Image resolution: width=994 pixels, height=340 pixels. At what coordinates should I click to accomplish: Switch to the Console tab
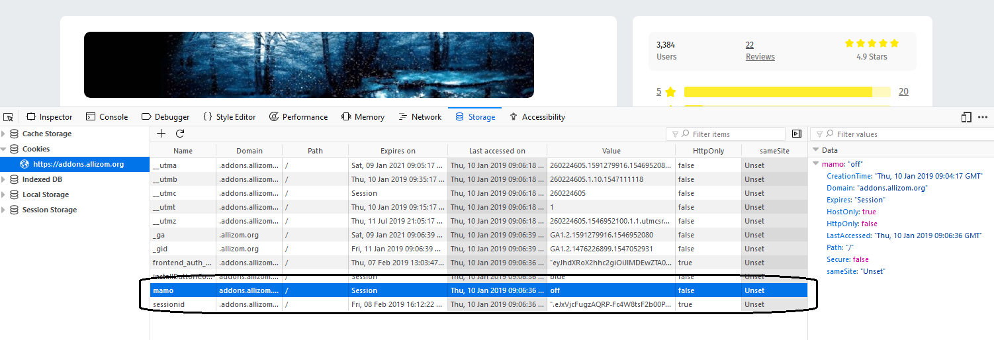[107, 117]
